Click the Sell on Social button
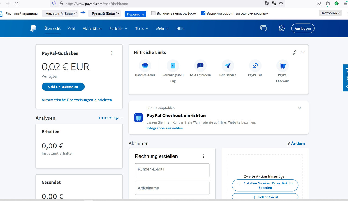This screenshot has width=348, height=201. [265, 197]
